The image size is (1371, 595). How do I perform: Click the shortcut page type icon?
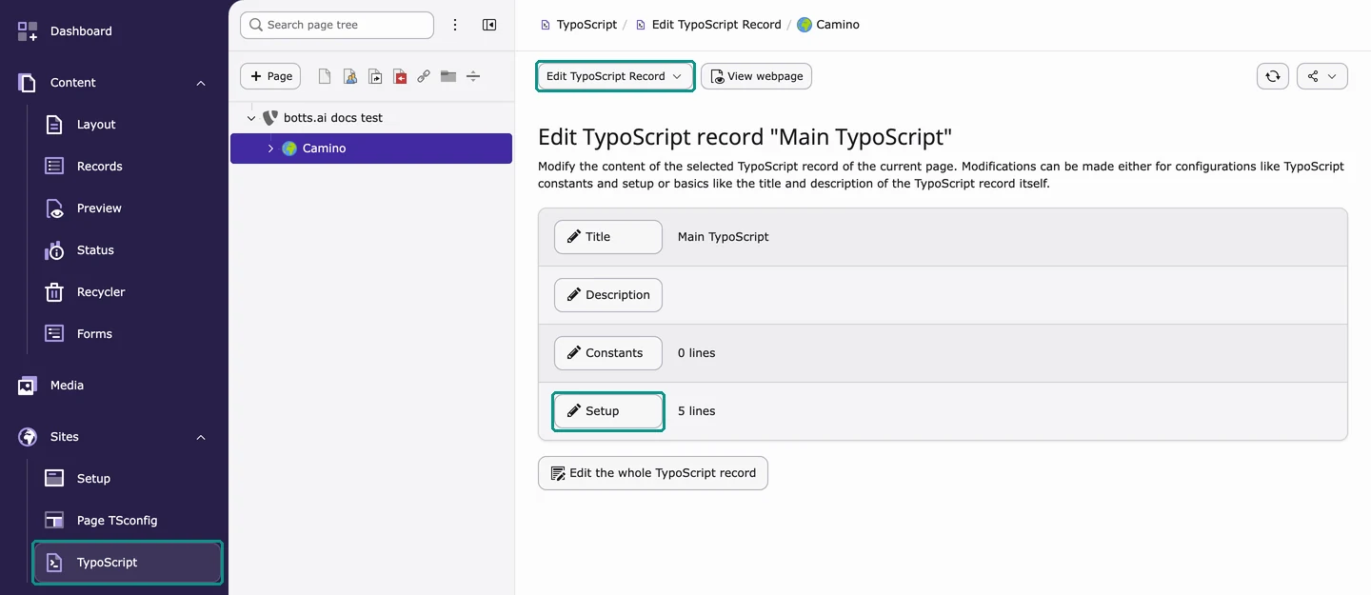(x=374, y=76)
